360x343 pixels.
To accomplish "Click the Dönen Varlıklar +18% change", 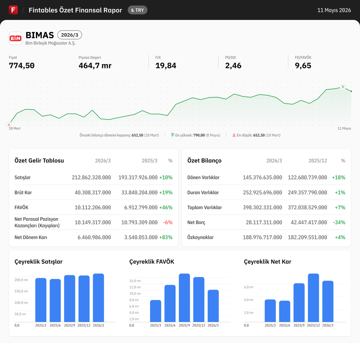I will click(339, 177).
